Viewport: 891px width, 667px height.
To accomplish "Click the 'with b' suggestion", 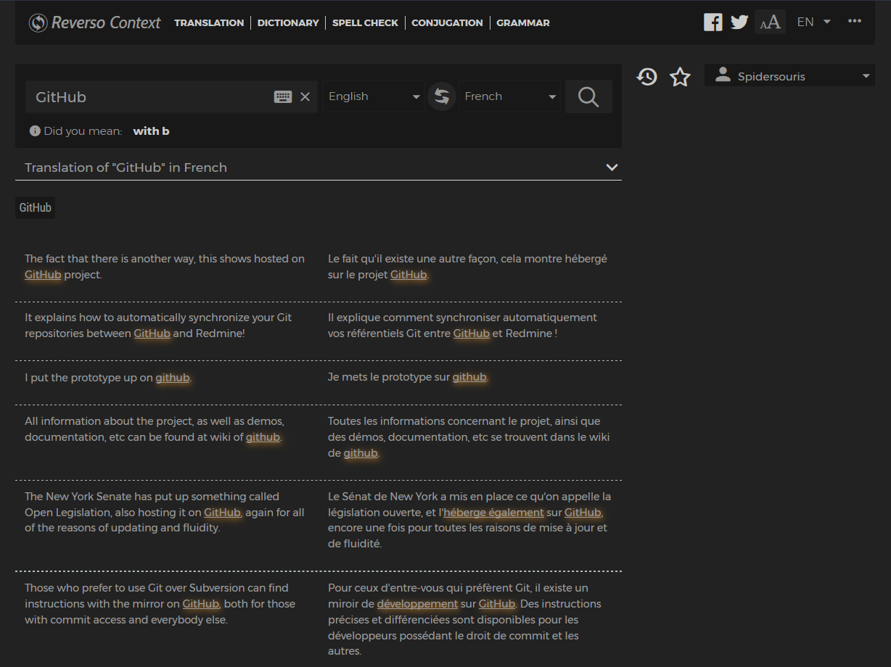I will click(151, 131).
